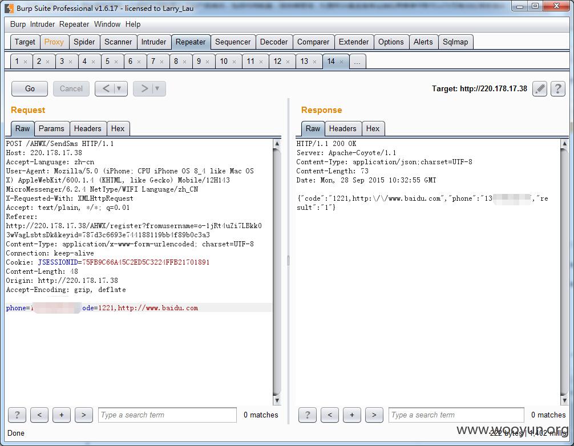This screenshot has width=574, height=446.
Task: Open request Params tab
Action: 51,129
